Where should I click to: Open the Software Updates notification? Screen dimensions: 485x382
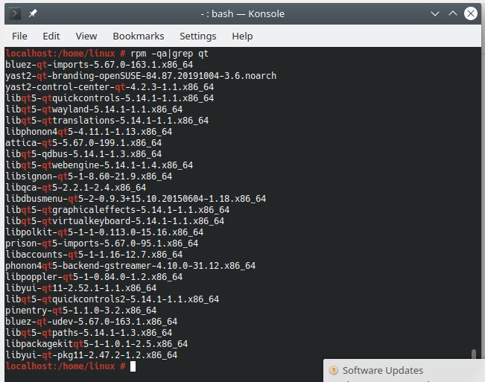[404, 370]
